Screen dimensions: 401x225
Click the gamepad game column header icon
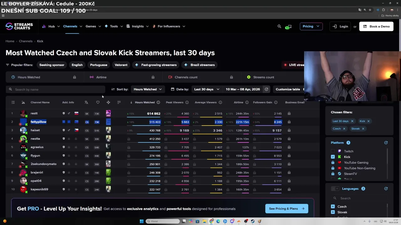(x=108, y=102)
